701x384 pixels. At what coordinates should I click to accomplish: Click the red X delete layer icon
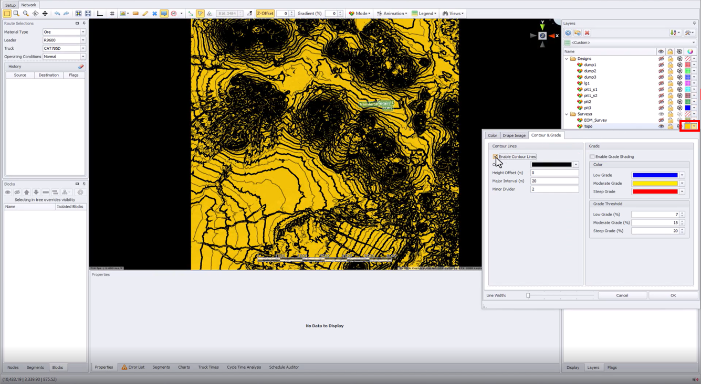click(x=587, y=33)
